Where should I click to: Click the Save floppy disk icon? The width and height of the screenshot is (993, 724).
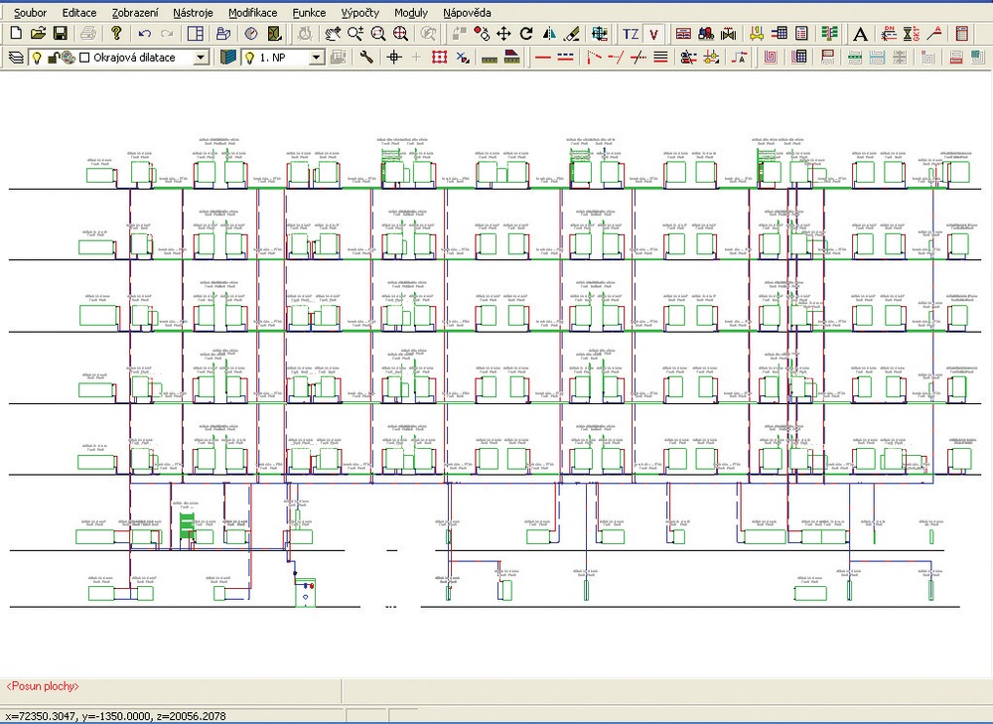pyautogui.click(x=60, y=34)
